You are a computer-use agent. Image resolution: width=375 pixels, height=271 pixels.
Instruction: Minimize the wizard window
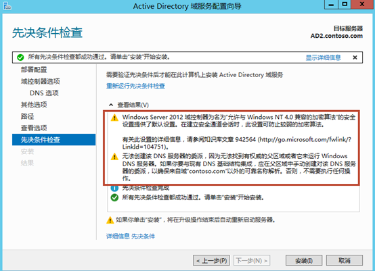coord(331,4)
